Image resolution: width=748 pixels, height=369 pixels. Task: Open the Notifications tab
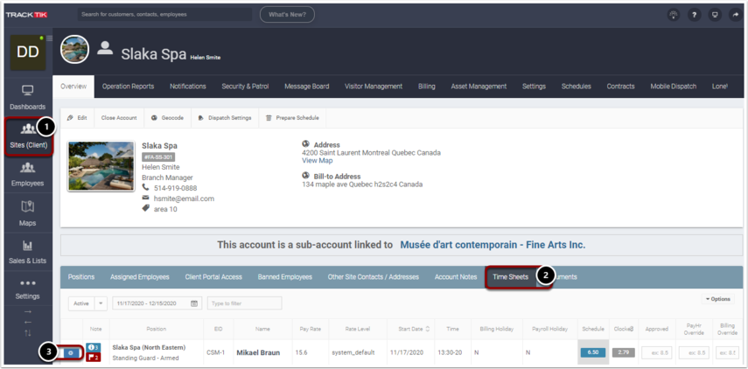[188, 87]
